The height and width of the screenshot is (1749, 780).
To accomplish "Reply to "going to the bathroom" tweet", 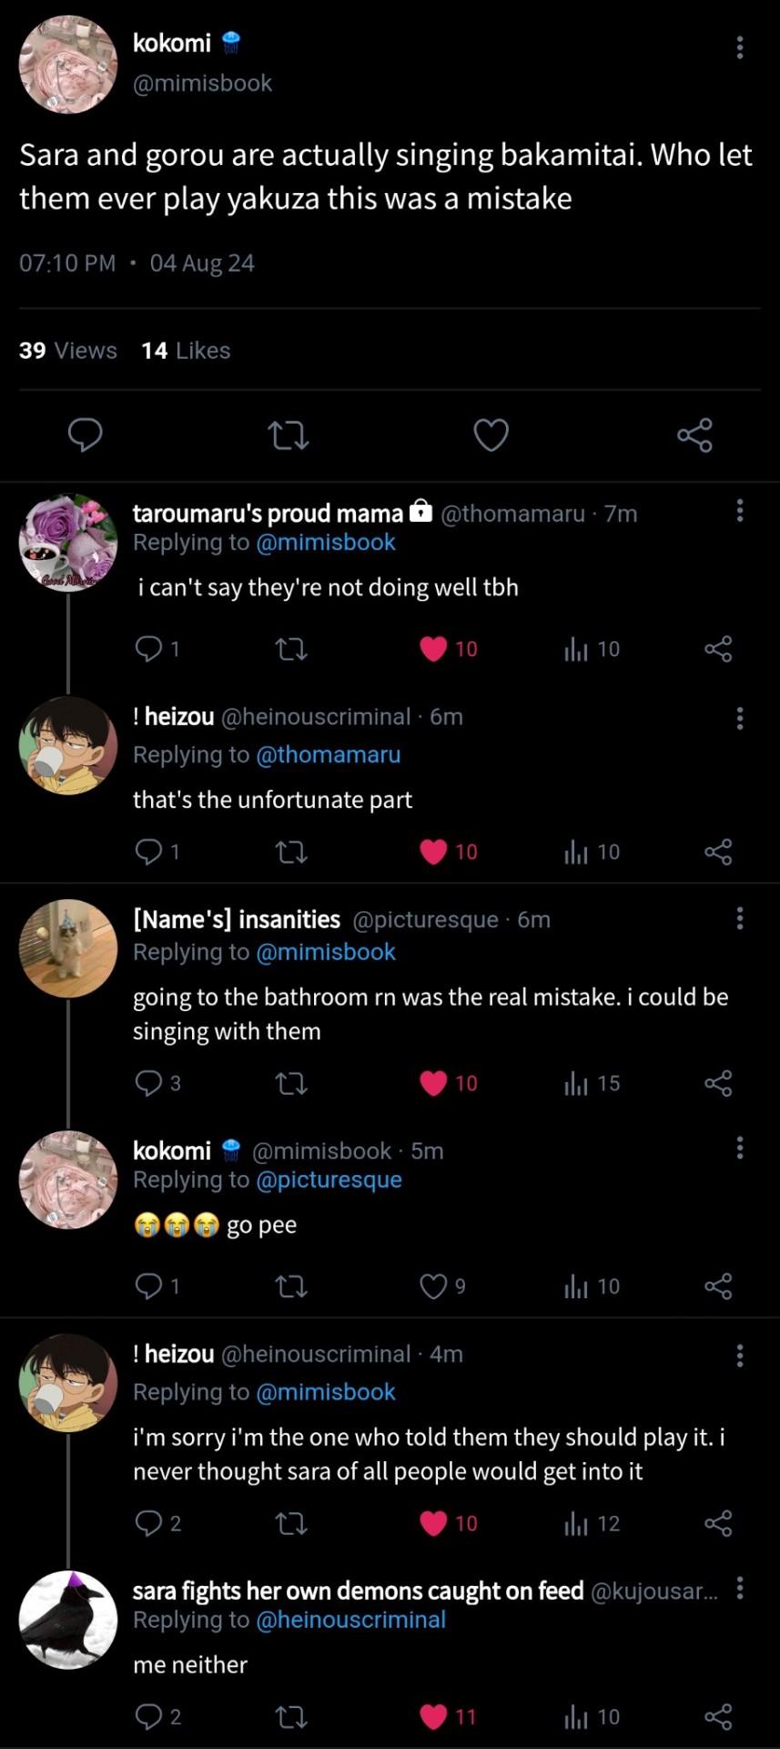I will [x=148, y=1083].
